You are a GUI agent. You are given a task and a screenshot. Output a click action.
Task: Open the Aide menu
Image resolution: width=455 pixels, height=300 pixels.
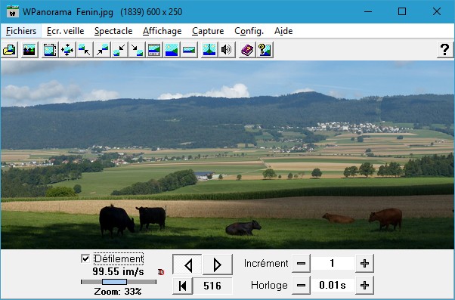coord(283,31)
